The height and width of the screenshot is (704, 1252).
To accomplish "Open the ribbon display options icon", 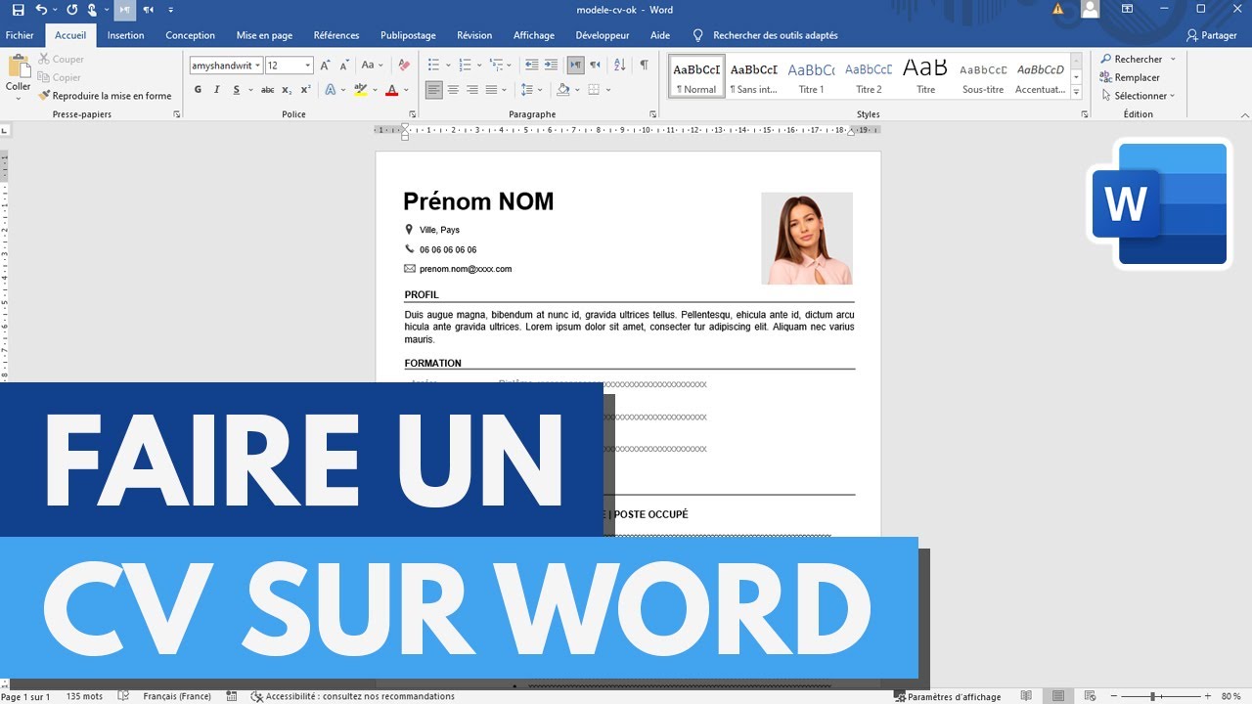I will (x=1127, y=10).
